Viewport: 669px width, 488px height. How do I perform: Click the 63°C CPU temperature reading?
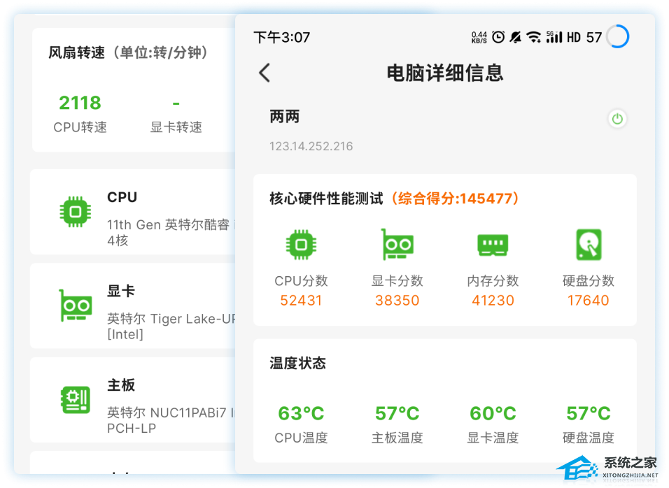coord(301,413)
